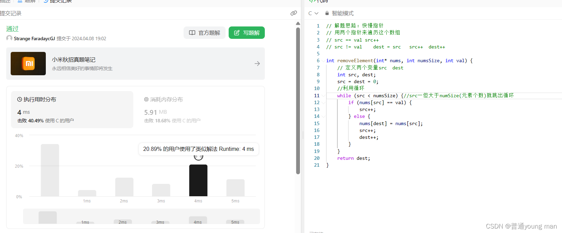Open 官方题解 official solution
Screen dimensions: 562x233
pos(205,33)
